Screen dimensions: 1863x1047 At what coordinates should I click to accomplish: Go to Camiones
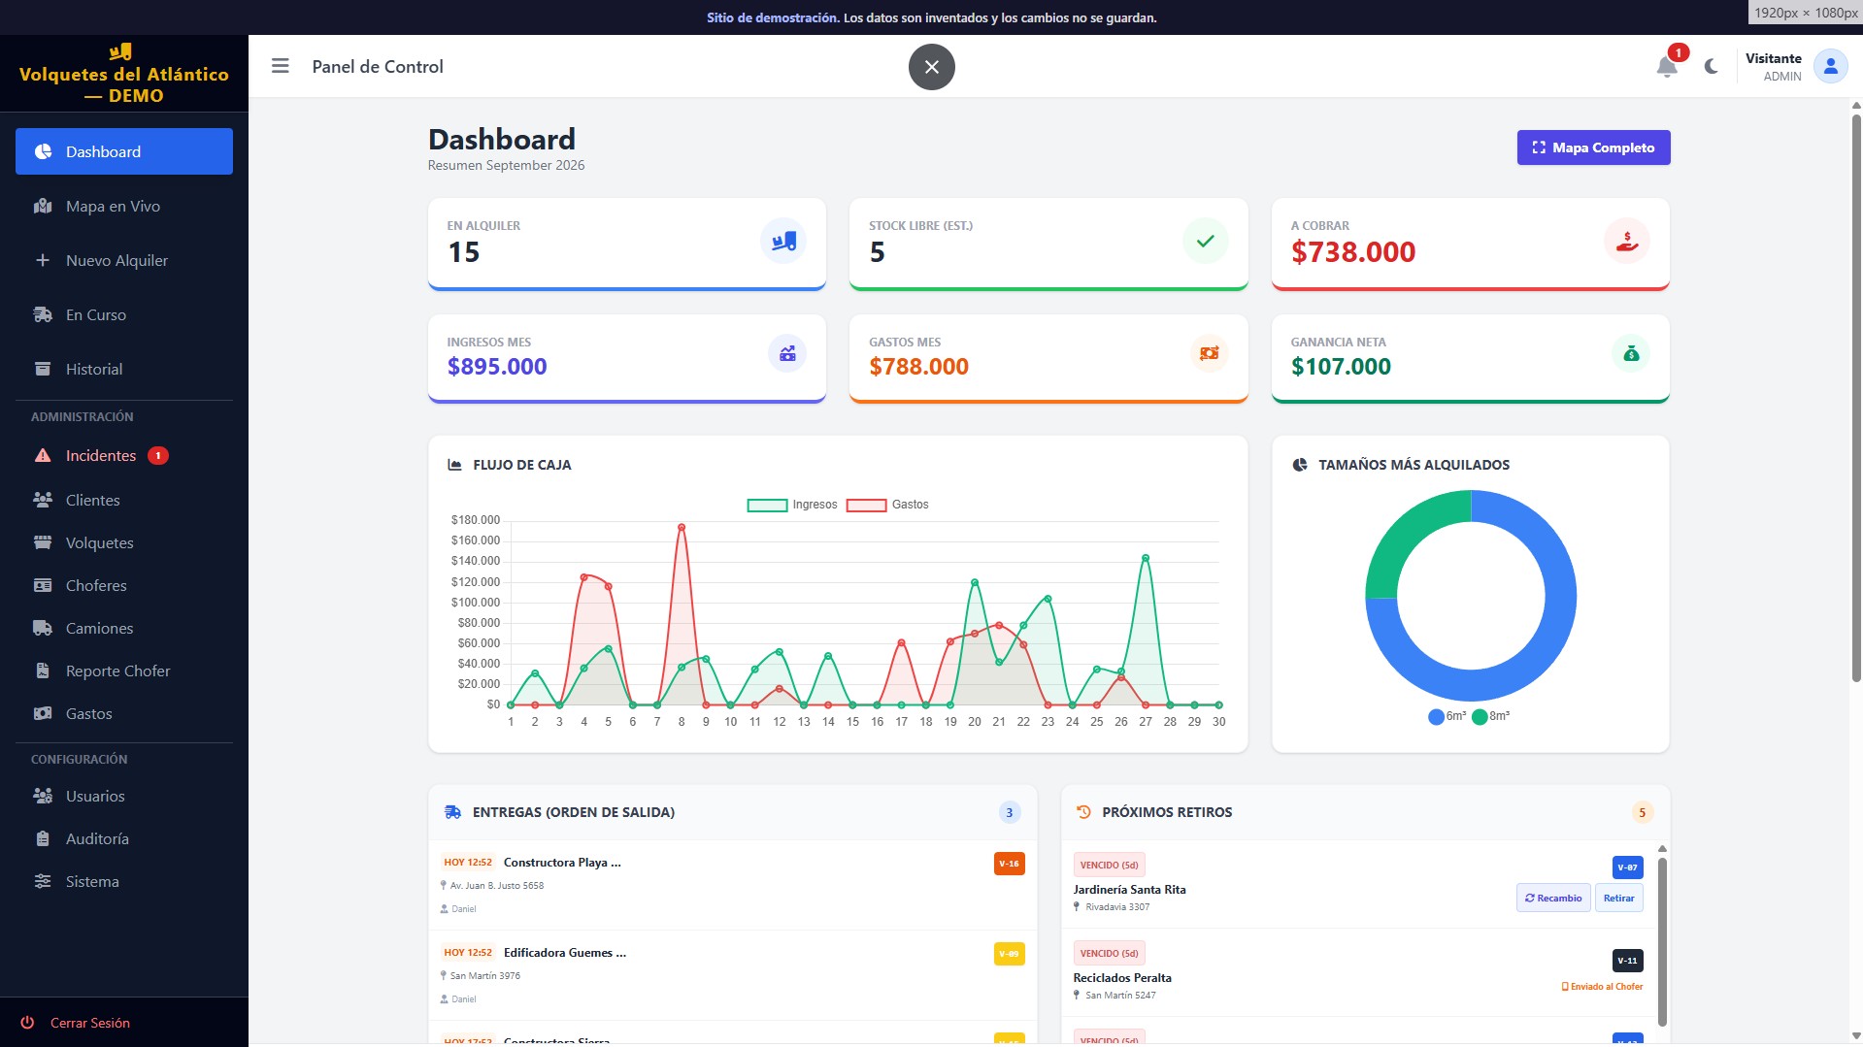124,628
